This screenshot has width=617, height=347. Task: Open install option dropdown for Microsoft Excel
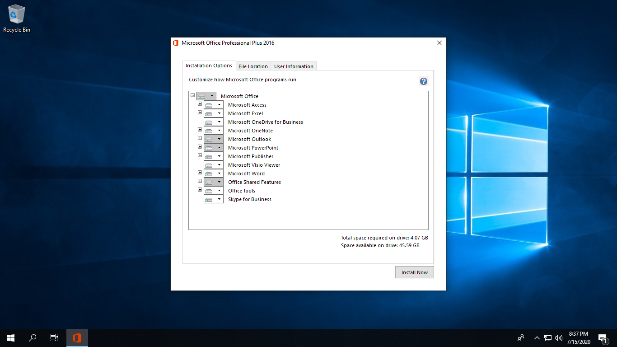[x=214, y=113]
